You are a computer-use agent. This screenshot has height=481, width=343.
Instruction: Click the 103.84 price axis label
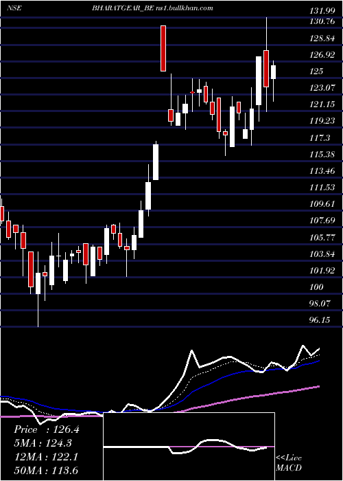click(321, 254)
